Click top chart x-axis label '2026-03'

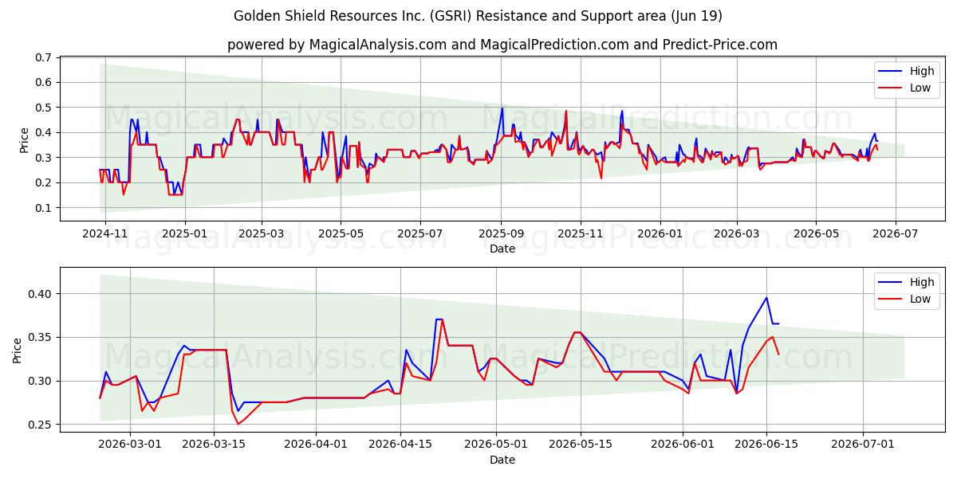pyautogui.click(x=737, y=233)
